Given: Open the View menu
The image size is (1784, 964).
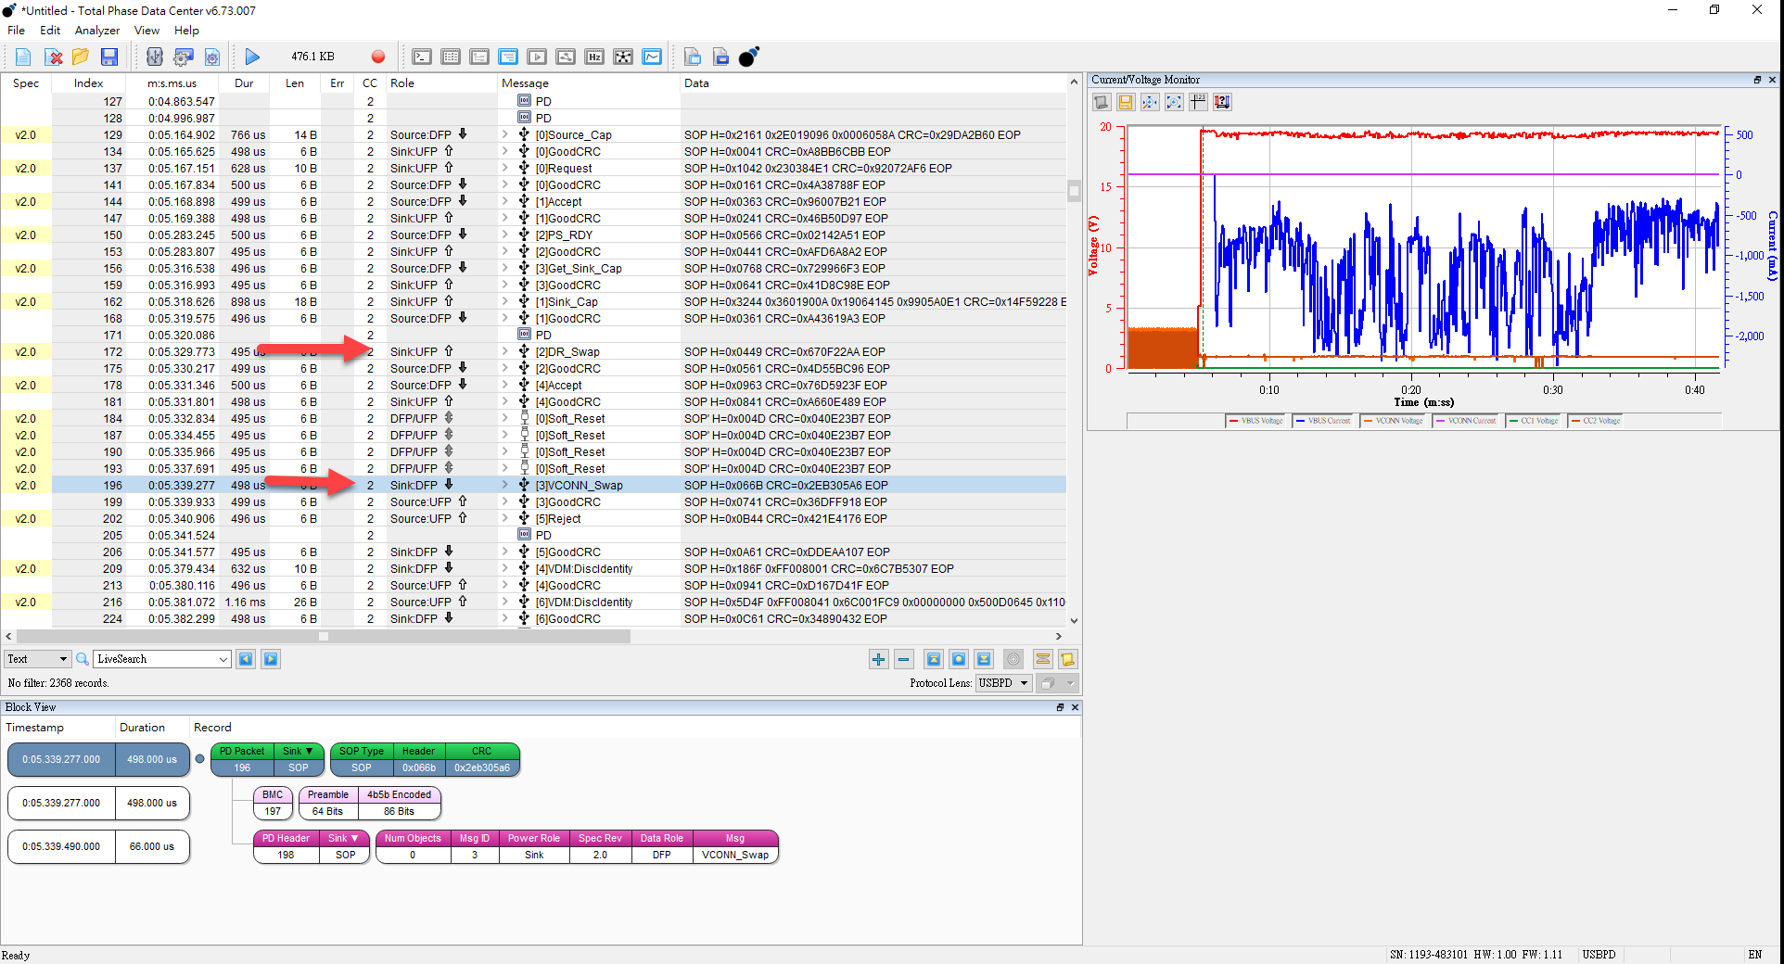Looking at the screenshot, I should coord(147,31).
